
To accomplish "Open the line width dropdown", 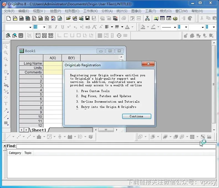I will [186, 27].
